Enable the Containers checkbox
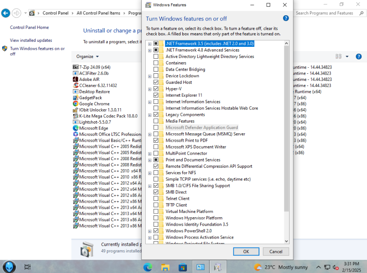Screen dimensions: 367x273 [156, 63]
